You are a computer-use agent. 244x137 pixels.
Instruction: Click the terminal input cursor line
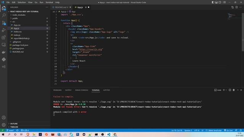[54, 115]
